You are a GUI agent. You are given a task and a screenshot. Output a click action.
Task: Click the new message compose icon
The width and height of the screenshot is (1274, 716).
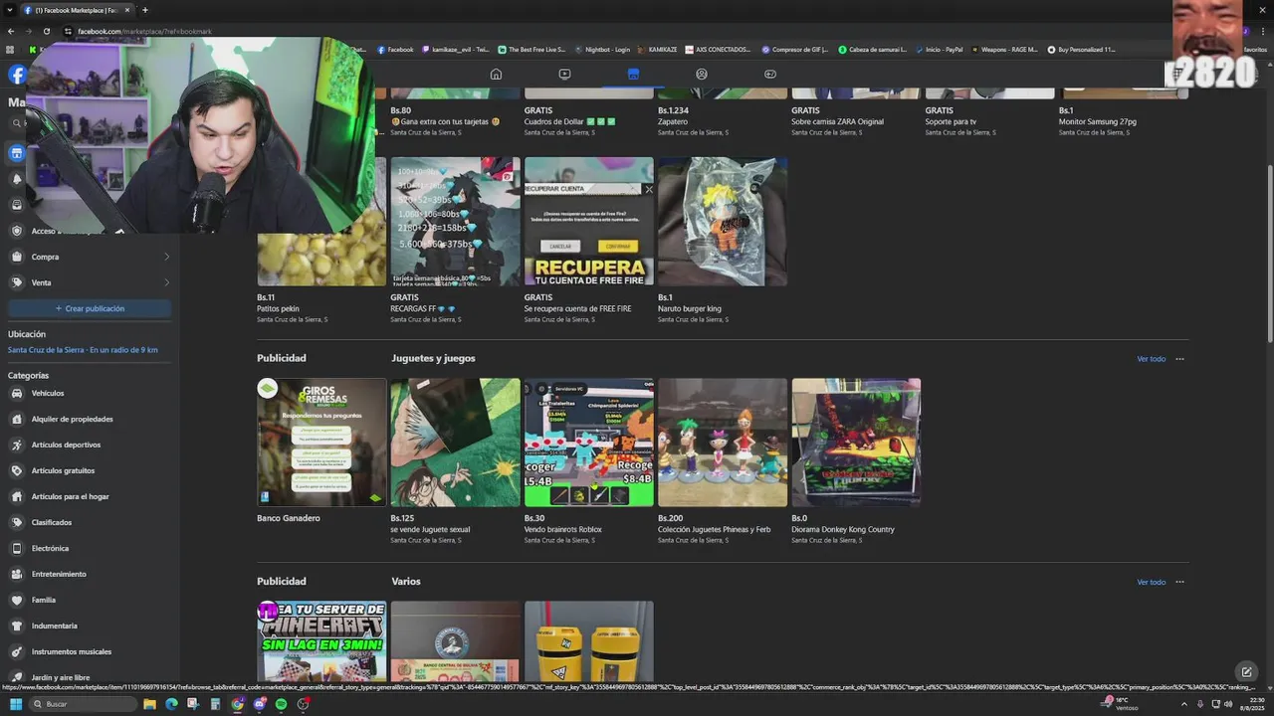(x=1245, y=671)
